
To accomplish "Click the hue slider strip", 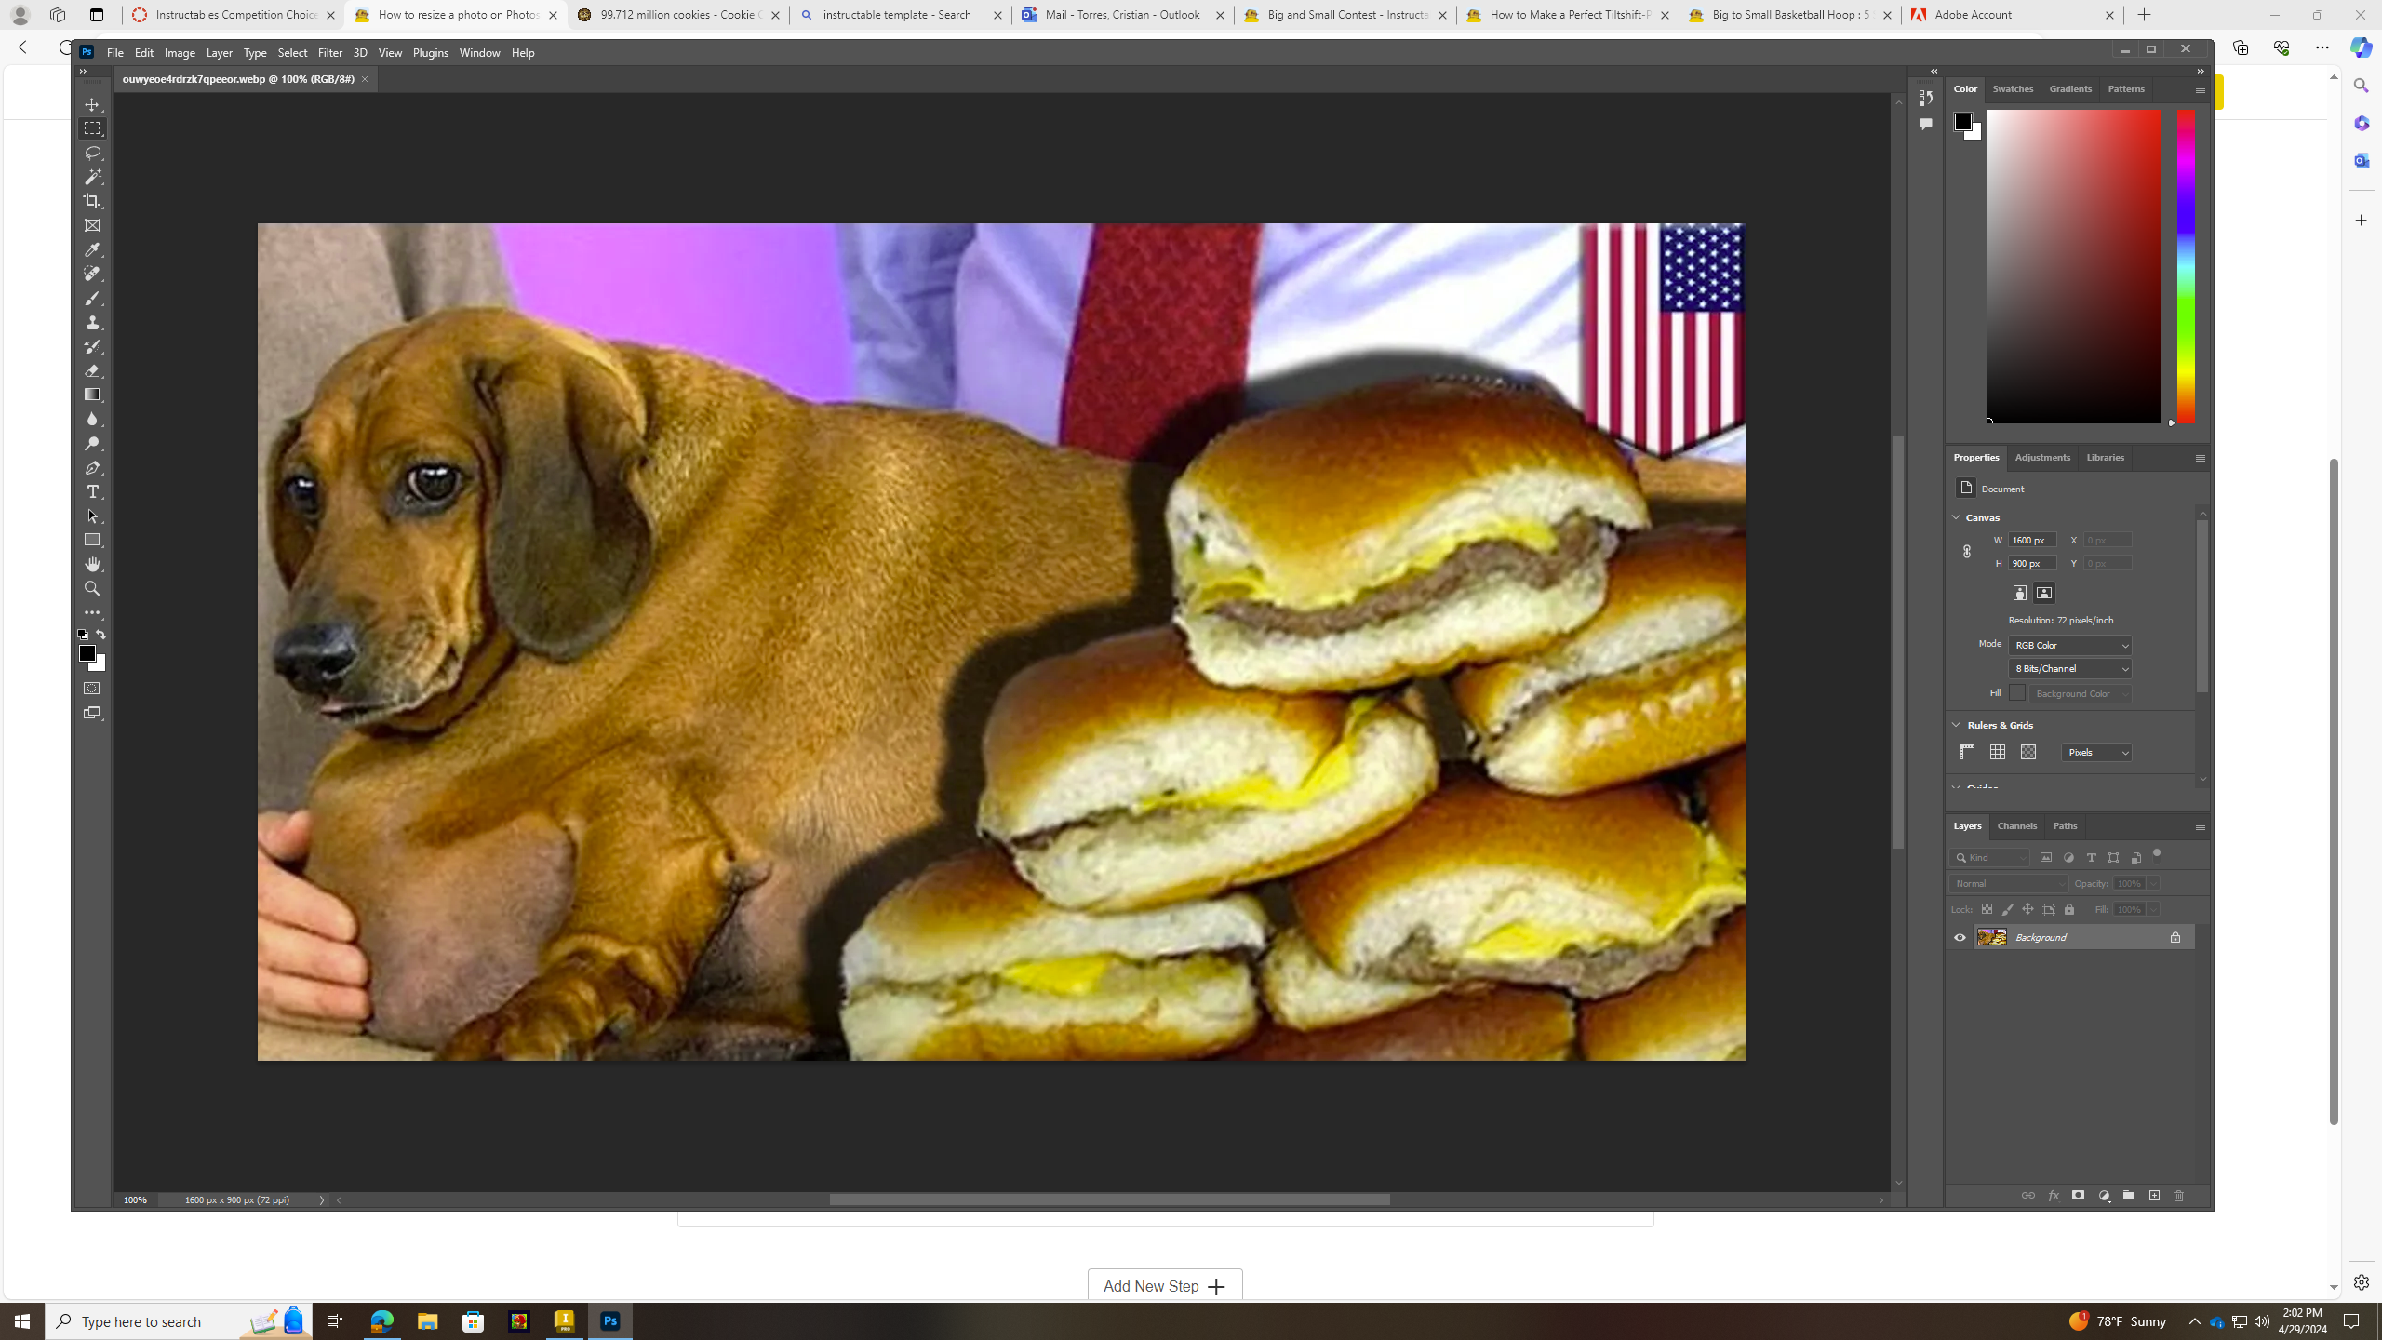I will [2185, 266].
